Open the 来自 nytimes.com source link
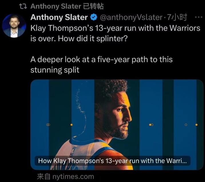 point(65,177)
